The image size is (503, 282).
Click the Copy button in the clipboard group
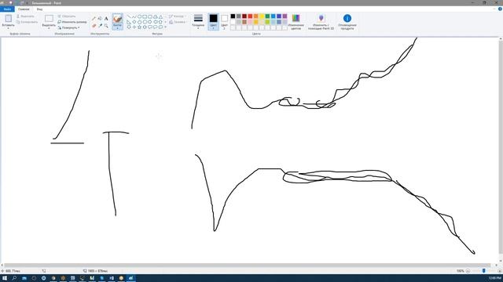point(27,22)
